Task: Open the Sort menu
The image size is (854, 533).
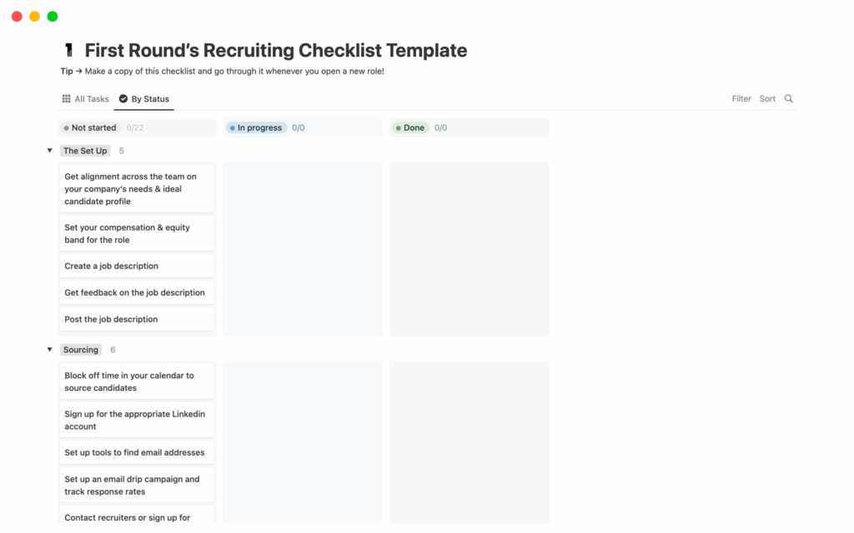Action: click(767, 98)
